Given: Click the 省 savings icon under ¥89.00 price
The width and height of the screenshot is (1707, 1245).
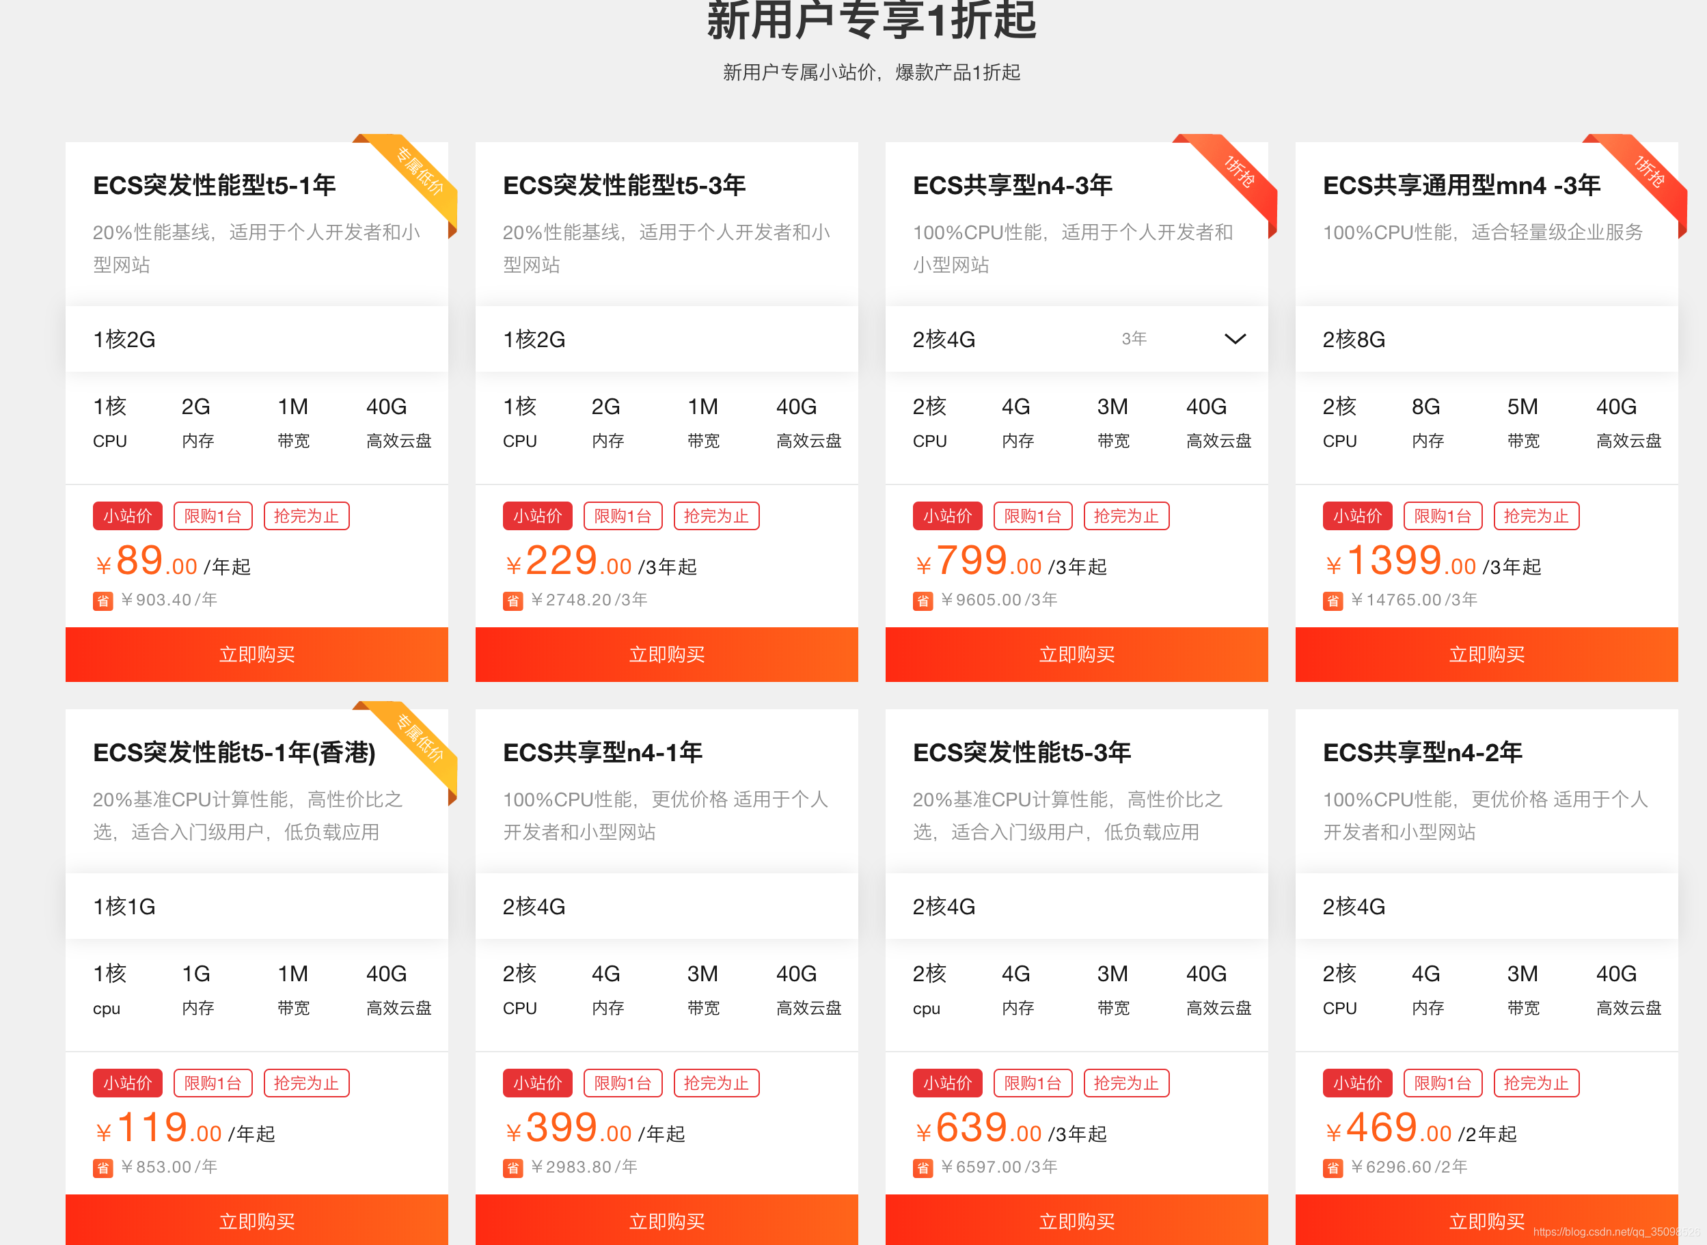Looking at the screenshot, I should tap(103, 601).
